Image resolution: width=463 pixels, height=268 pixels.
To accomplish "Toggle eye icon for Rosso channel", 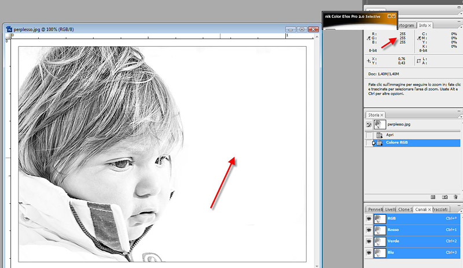I will (x=369, y=230).
